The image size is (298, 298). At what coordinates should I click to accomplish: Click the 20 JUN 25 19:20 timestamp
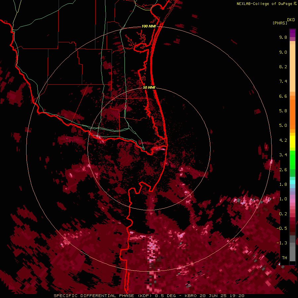(x=223, y=296)
